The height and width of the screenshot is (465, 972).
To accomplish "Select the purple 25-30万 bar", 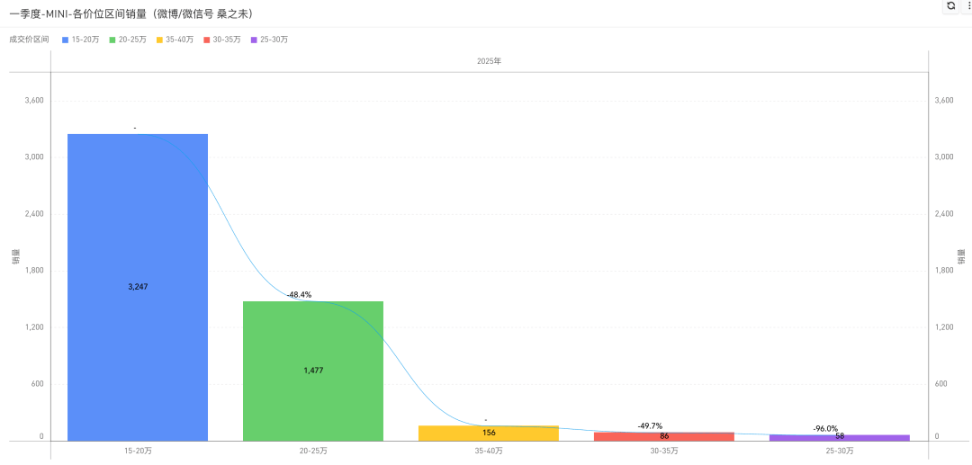I will pos(840,438).
